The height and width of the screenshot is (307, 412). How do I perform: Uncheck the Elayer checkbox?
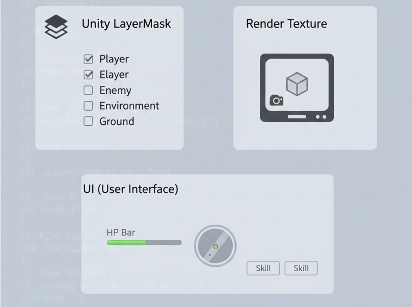(x=88, y=75)
